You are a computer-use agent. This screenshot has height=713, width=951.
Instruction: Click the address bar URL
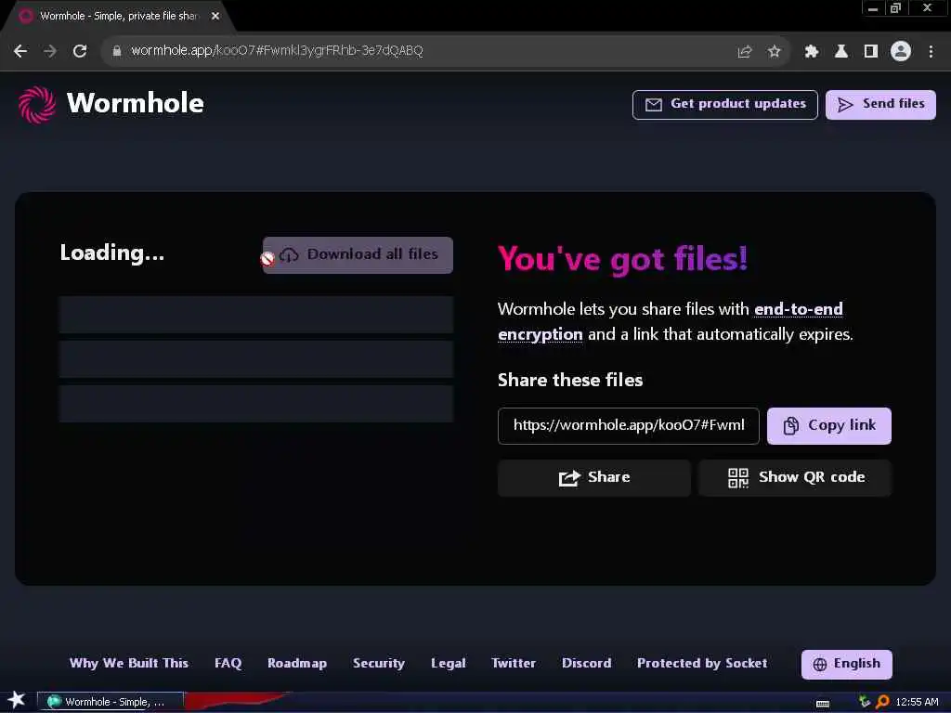point(277,51)
